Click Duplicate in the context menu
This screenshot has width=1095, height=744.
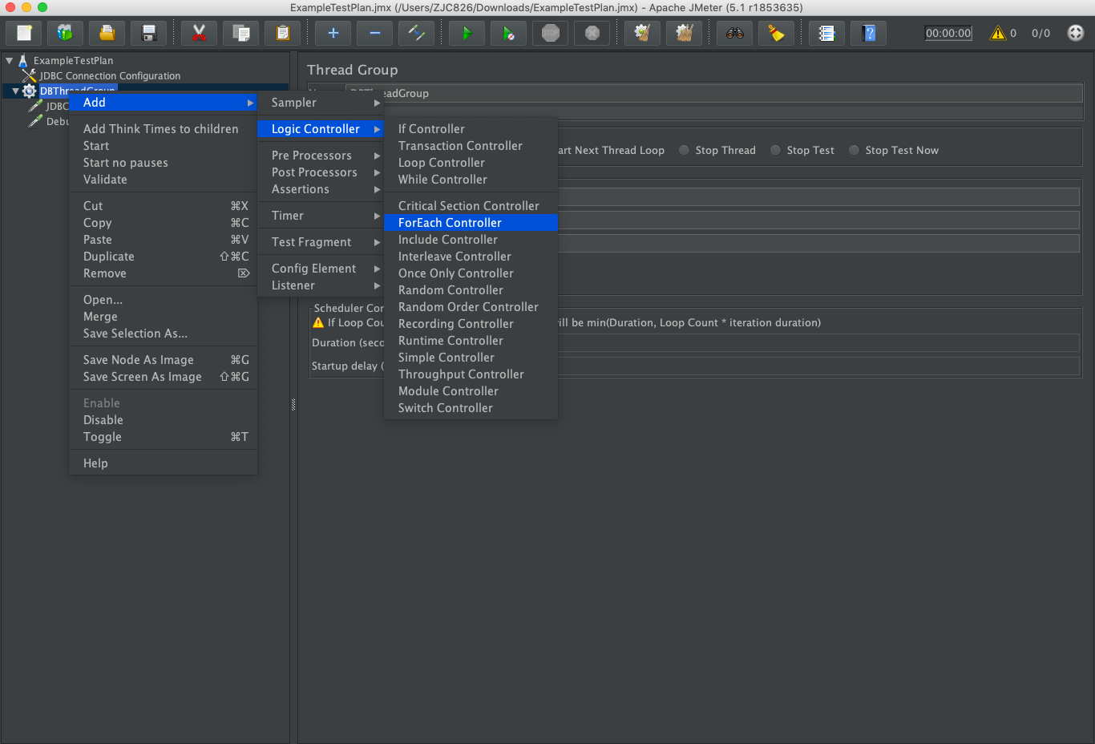coord(163,257)
